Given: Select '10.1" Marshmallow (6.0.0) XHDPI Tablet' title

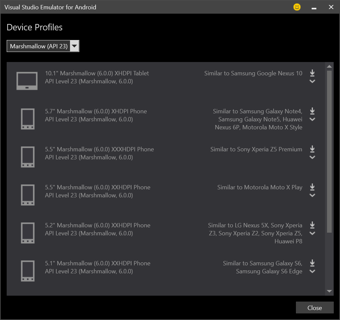Looking at the screenshot, I should 97,73.
